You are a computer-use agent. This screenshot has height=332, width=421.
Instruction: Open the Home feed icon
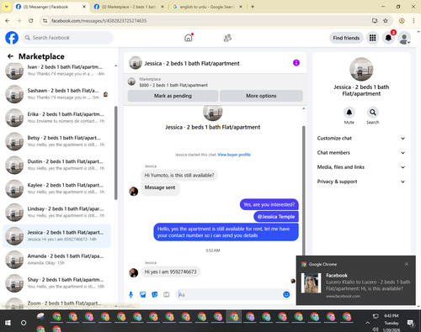coord(189,38)
